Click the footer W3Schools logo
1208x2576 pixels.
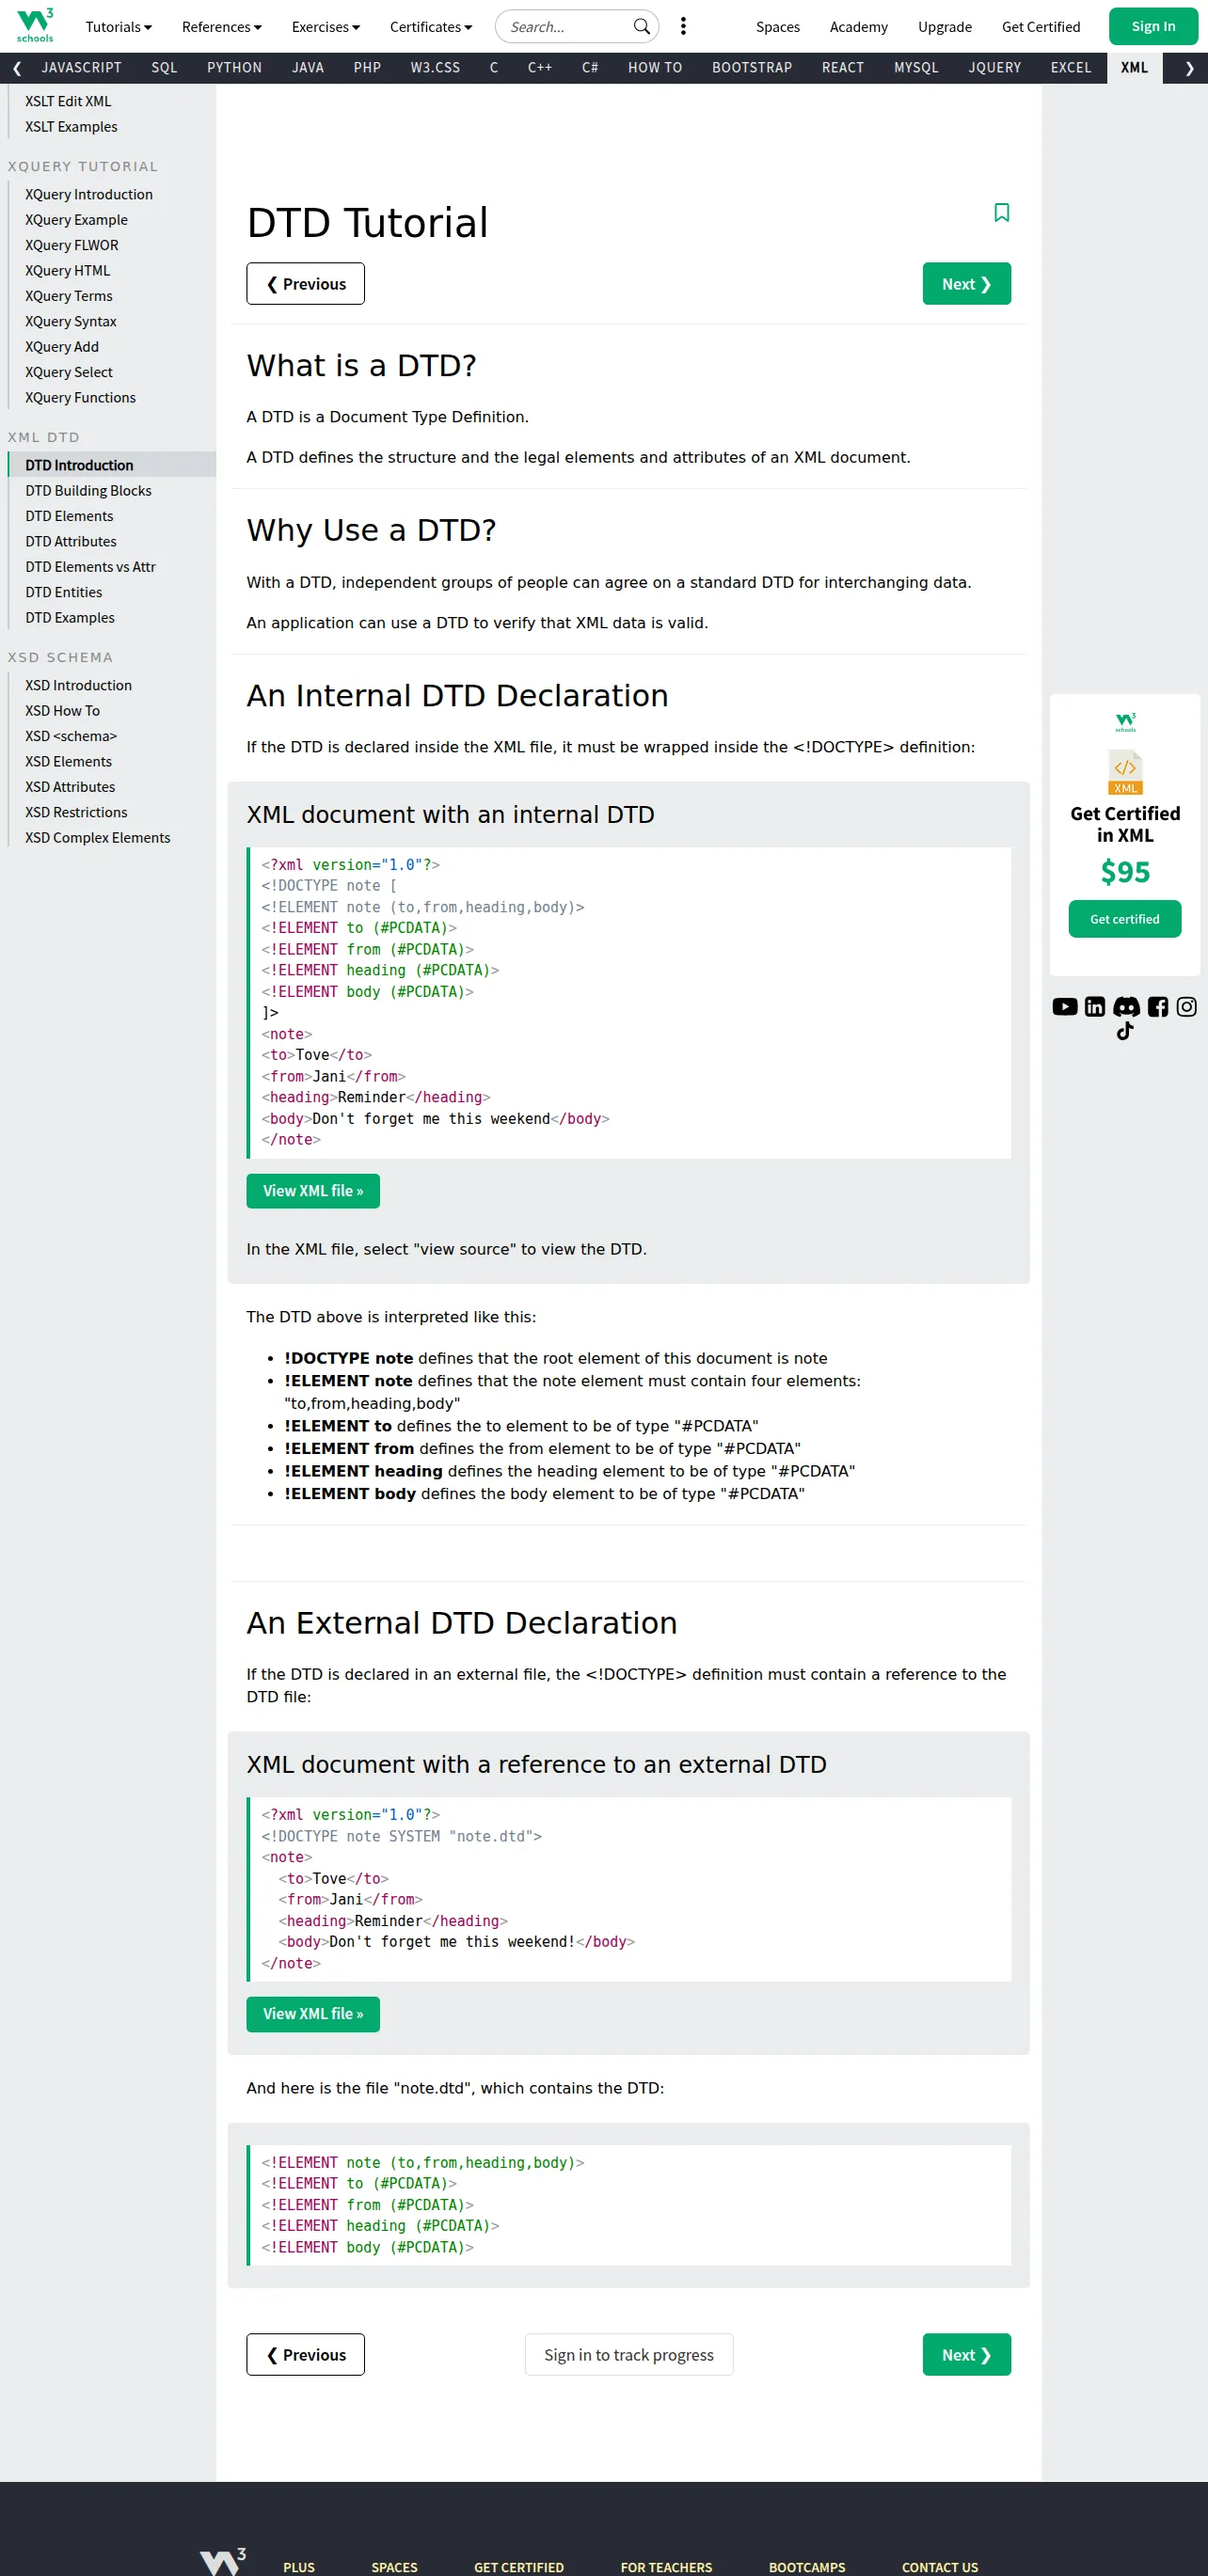coord(222,2560)
